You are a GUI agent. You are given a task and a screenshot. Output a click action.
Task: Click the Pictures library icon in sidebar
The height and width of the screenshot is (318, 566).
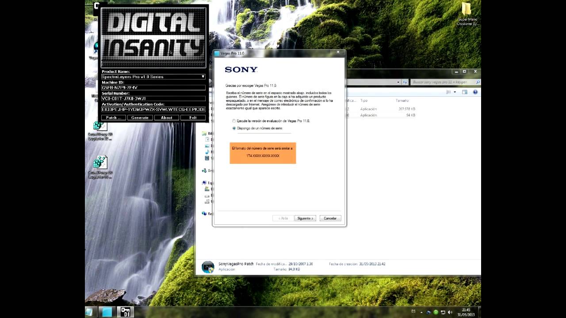pyautogui.click(x=207, y=146)
